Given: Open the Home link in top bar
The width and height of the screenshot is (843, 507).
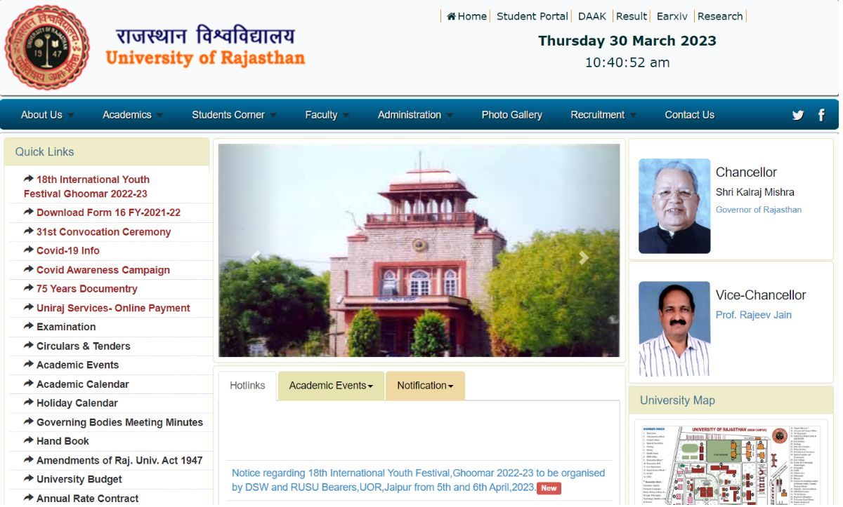Looking at the screenshot, I should click(x=466, y=16).
